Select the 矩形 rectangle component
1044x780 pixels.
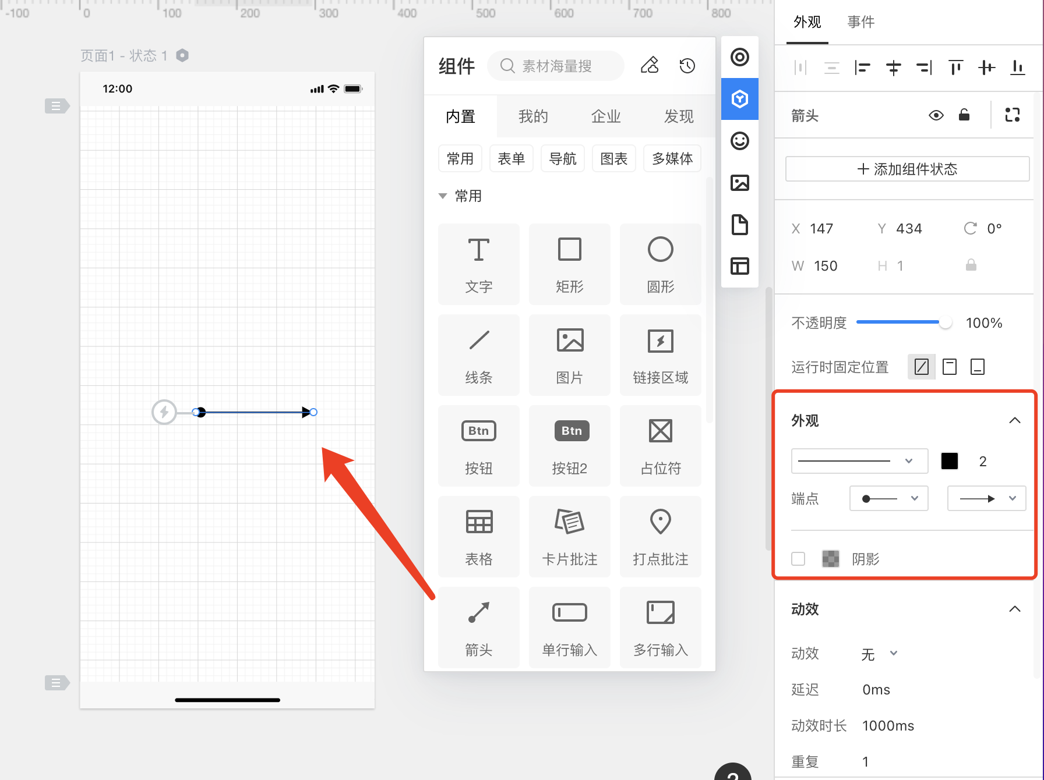pos(570,264)
